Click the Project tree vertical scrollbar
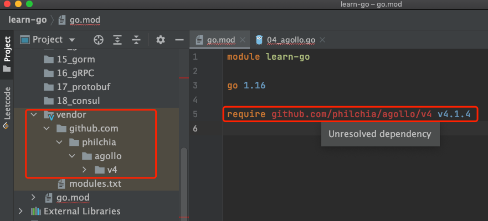488x221 pixels. [x=184, y=183]
